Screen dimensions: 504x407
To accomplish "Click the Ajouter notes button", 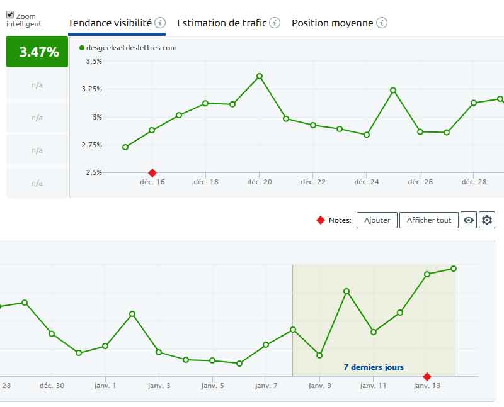I will [377, 220].
